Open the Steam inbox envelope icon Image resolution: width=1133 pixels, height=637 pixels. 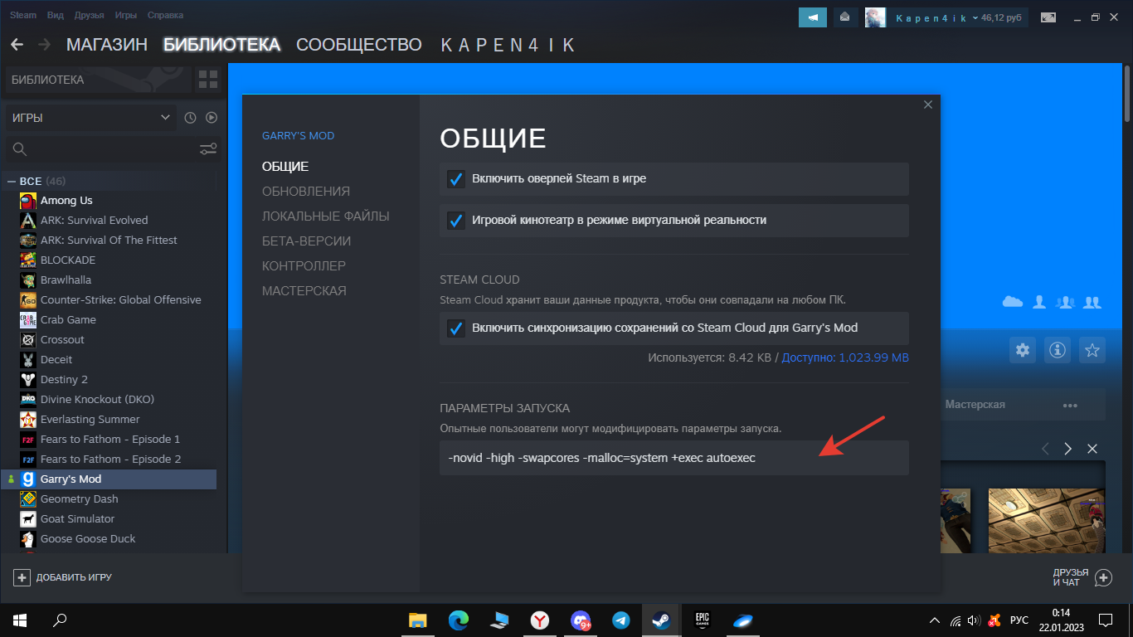[845, 17]
